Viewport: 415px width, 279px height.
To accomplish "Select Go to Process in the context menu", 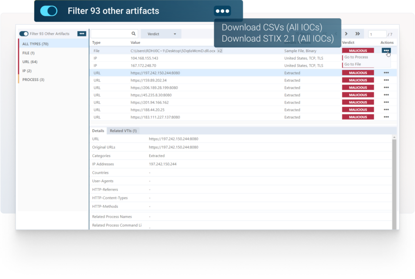I will (x=357, y=58).
